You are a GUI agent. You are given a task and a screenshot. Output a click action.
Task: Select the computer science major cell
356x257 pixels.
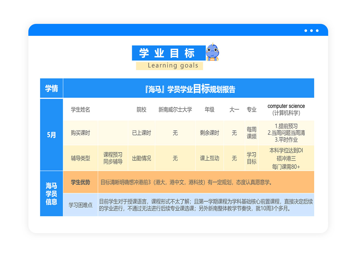click(x=286, y=110)
